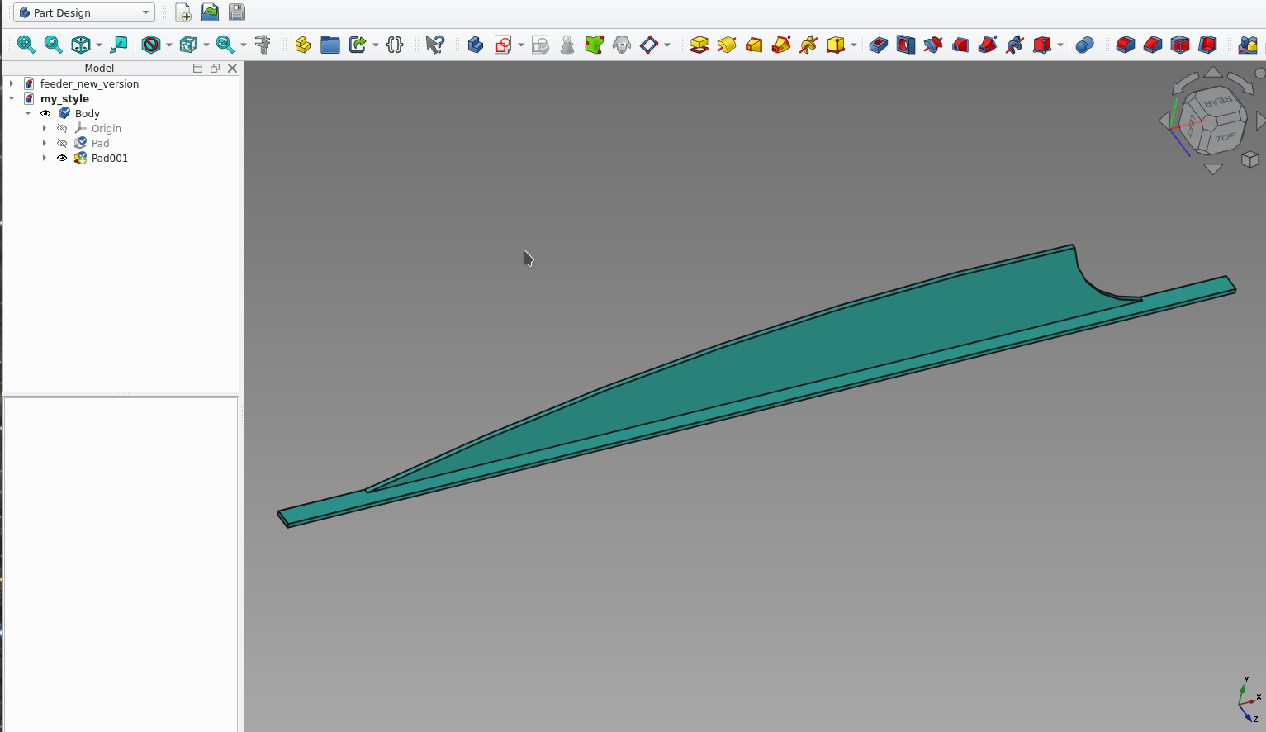Open subtractive primitive dropdown arrow
The width and height of the screenshot is (1266, 732).
(1060, 45)
